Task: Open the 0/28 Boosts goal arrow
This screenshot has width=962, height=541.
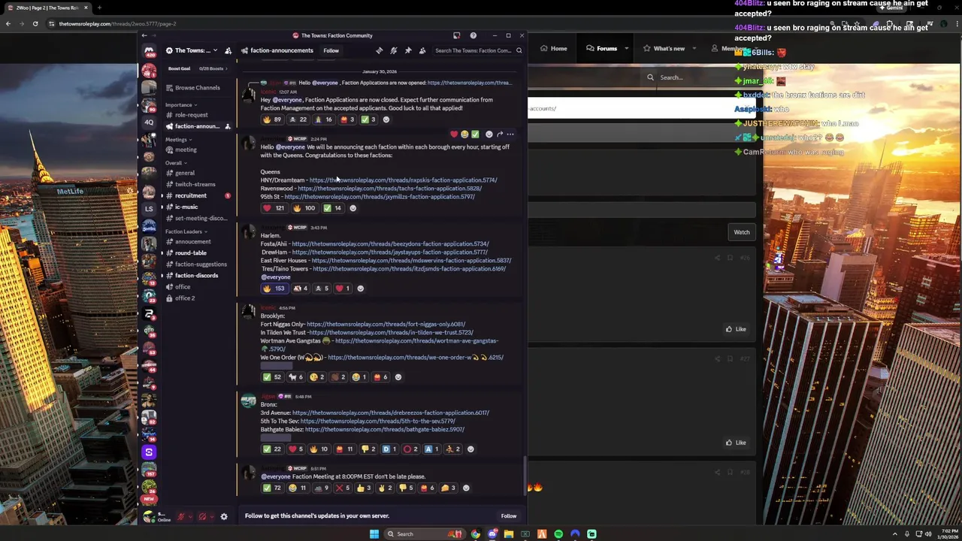Action: click(x=225, y=68)
